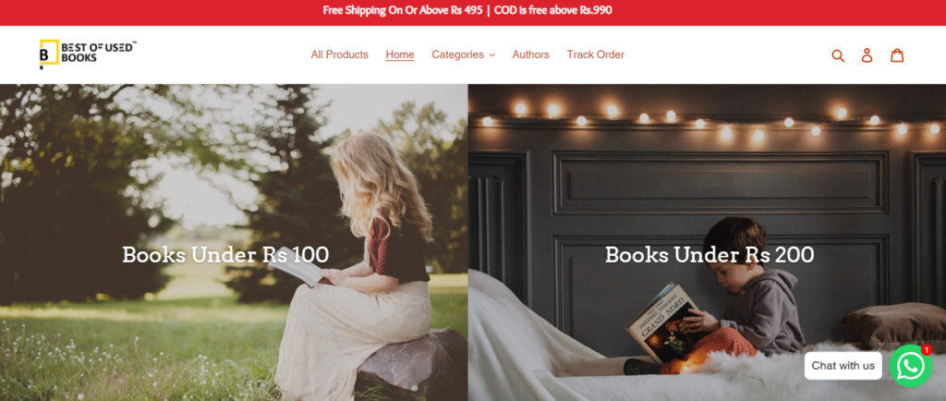The height and width of the screenshot is (401, 946).
Task: Open the All Products page
Action: click(x=340, y=55)
